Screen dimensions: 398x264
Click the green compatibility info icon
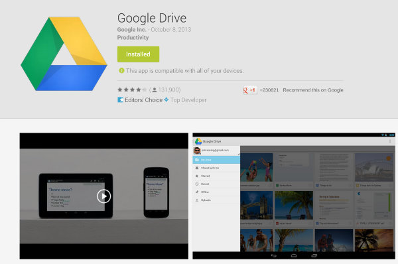[121, 70]
